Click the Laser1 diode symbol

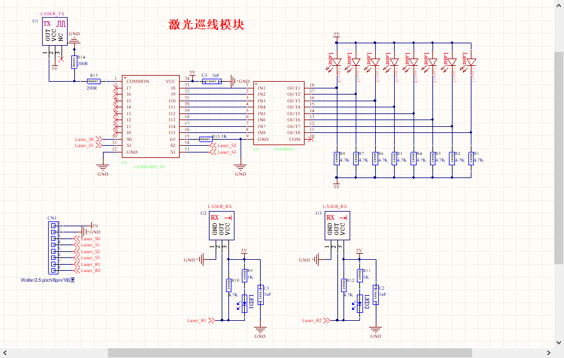471,62
